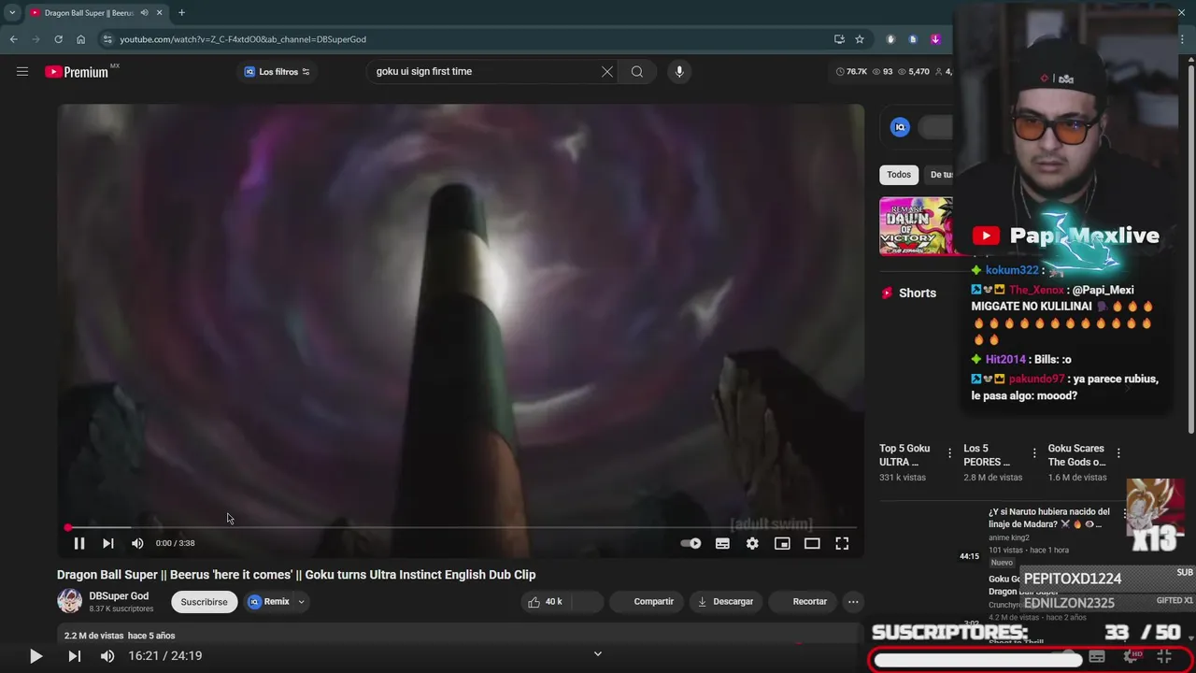Viewport: 1196px width, 673px height.
Task: Go to YouTube Premium home logo
Action: [77, 72]
